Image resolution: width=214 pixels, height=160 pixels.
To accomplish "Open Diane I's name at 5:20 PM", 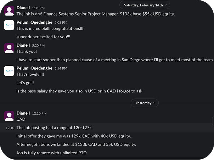I will coord(23,45).
